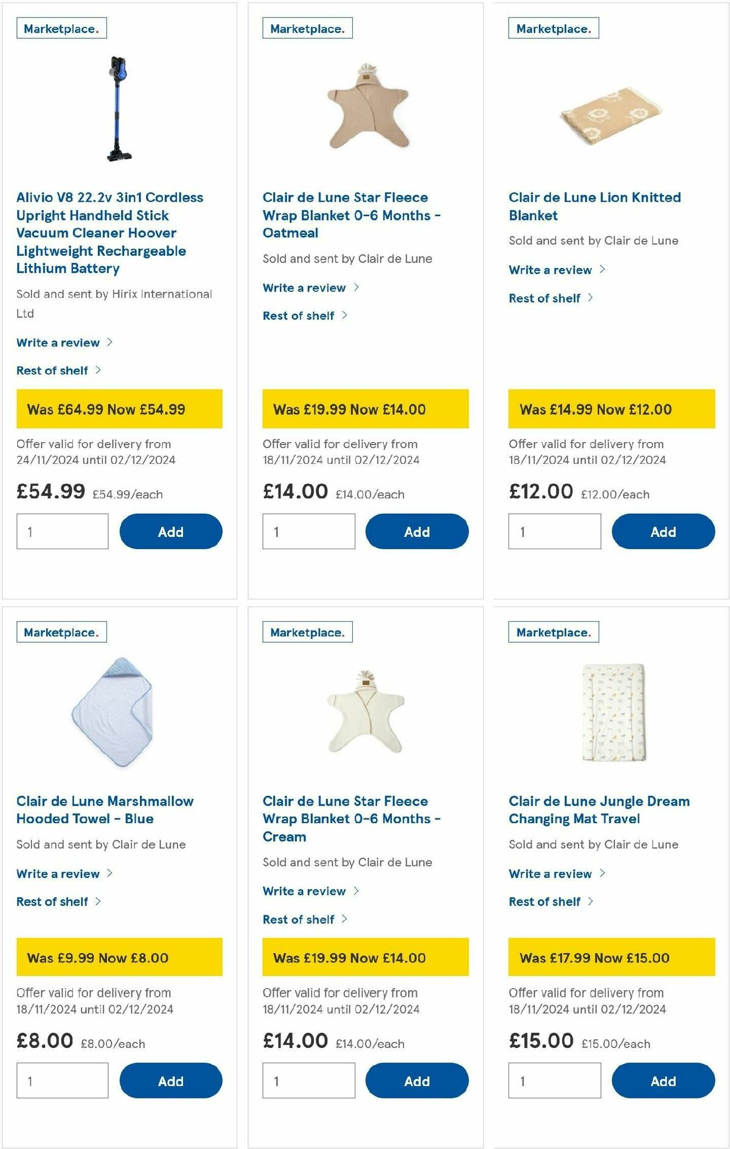Write a review for the Oatmeal fleece wrap
Screen dimensions: 730x1149
pos(306,287)
